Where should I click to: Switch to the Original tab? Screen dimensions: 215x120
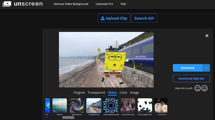click(x=79, y=92)
